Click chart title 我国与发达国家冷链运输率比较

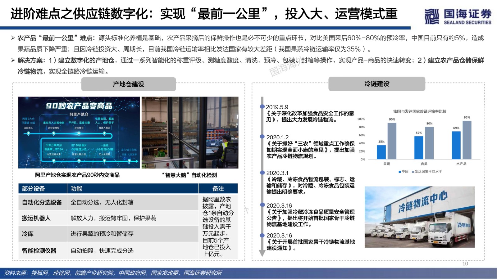[x=419, y=111]
